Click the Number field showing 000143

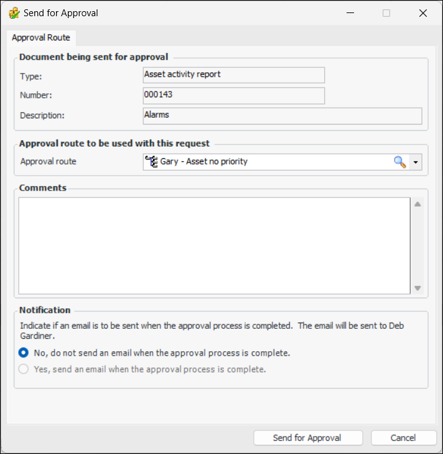(x=233, y=95)
